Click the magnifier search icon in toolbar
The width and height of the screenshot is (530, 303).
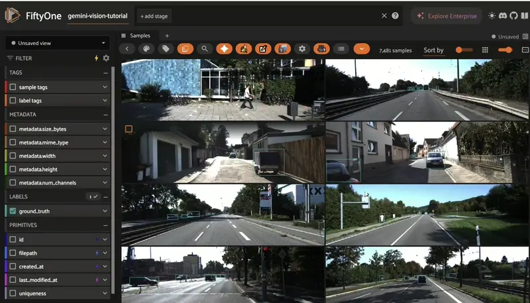[205, 49]
